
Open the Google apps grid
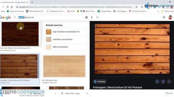[x=164, y=17]
